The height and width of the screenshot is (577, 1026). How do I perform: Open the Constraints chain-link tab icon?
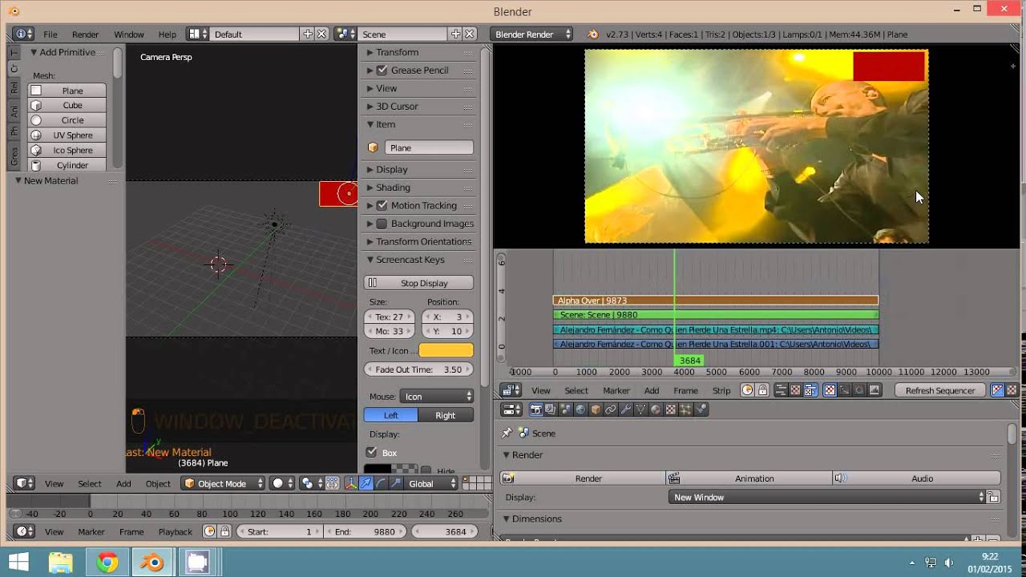pyautogui.click(x=610, y=410)
